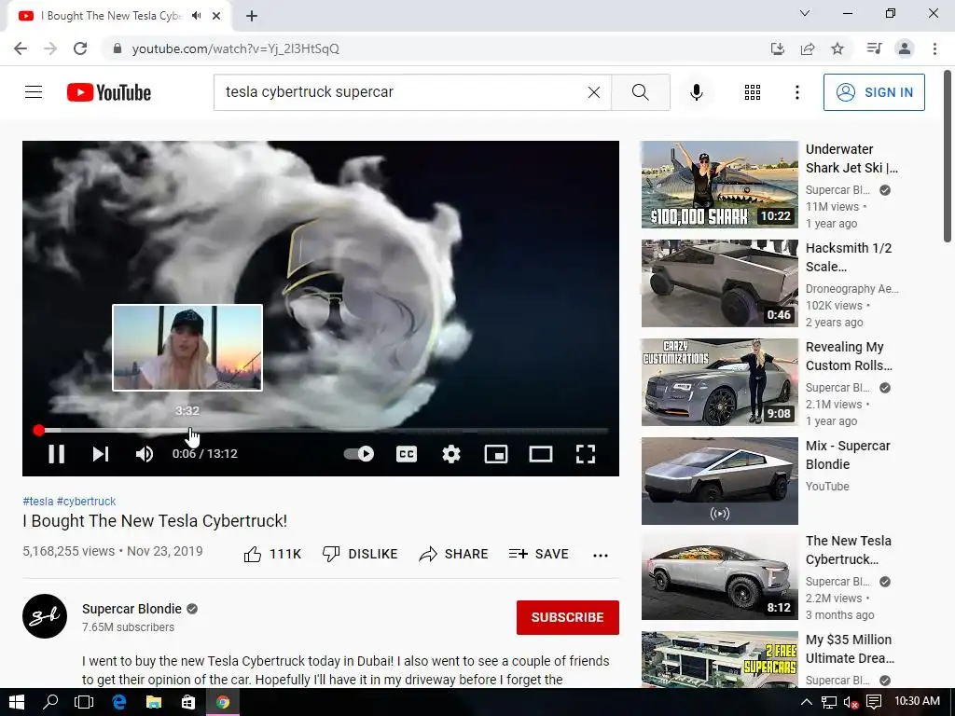The image size is (955, 716).
Task: Click the #cybertruck hashtag
Action: point(86,501)
